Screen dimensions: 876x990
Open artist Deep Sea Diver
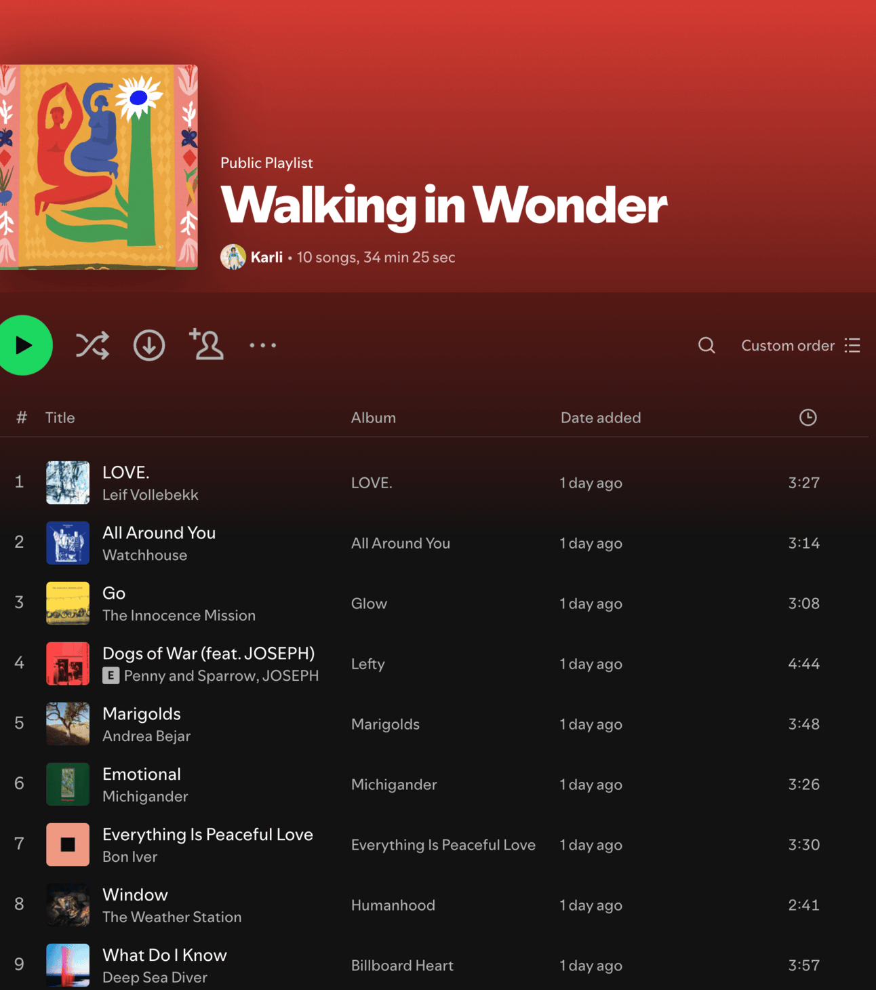coord(155,978)
